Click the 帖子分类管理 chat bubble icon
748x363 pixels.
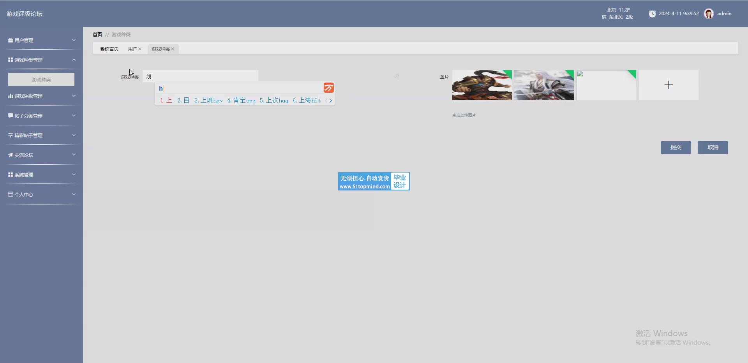[x=11, y=116]
